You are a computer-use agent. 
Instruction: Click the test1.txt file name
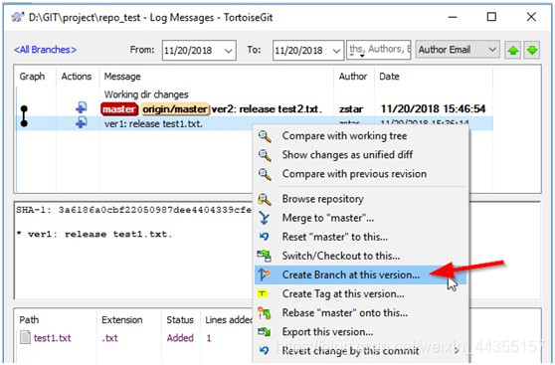53,338
